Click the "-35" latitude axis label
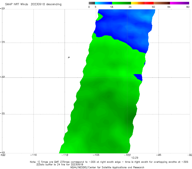This screenshot has height=169, width=192. [2, 113]
